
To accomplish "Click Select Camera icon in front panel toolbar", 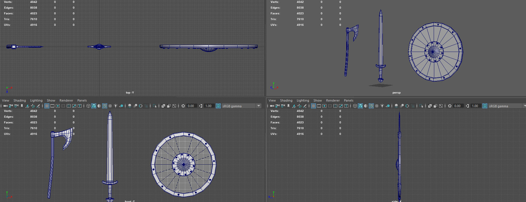I will (x=5, y=106).
